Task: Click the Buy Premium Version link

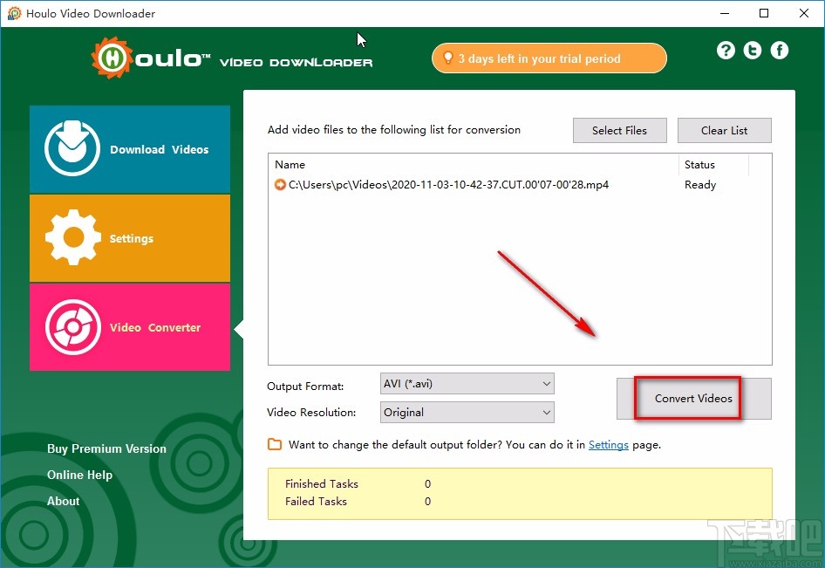Action: 106,448
